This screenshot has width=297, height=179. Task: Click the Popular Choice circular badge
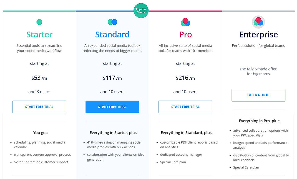tap(141, 10)
